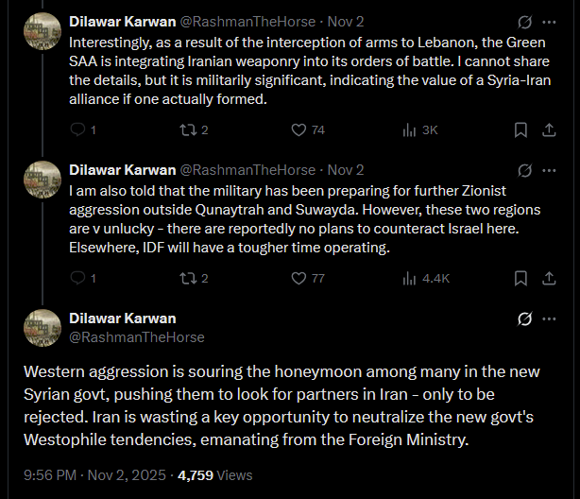Open more options menu on first tweet
This screenshot has width=580, height=499.
pyautogui.click(x=551, y=21)
